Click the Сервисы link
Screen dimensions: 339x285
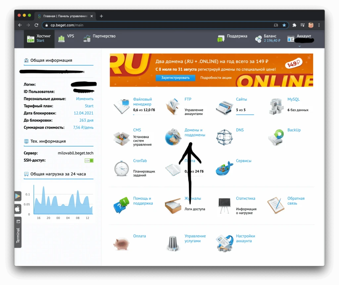243,161
